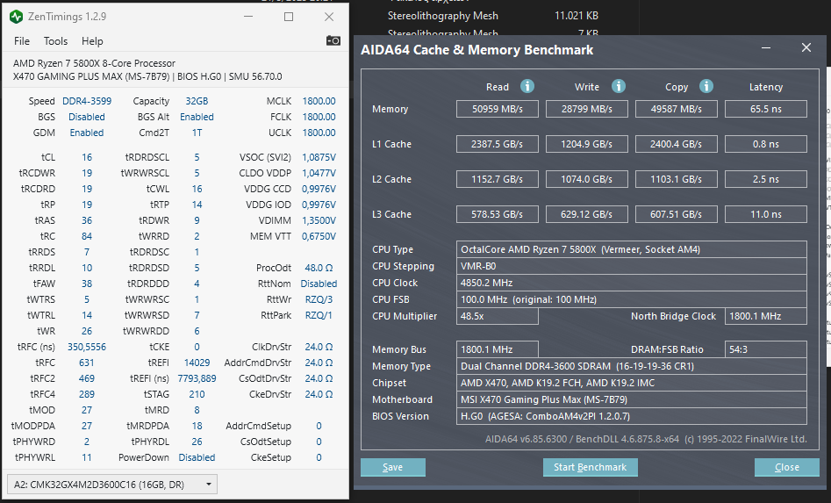Click the Read info icon in AIDA64
Screen dimensions: 831x503
(527, 86)
